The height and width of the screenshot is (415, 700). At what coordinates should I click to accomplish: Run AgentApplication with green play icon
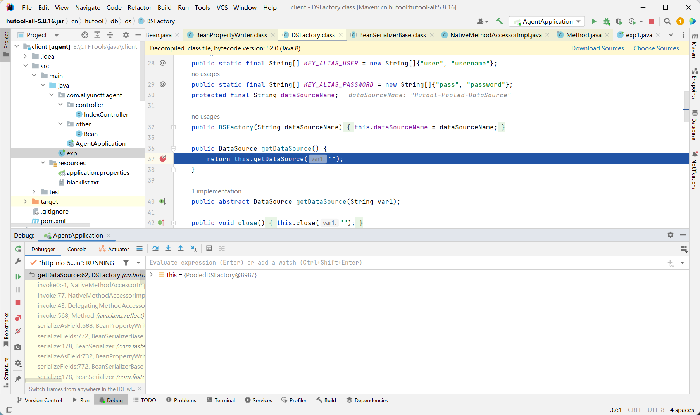click(x=594, y=21)
